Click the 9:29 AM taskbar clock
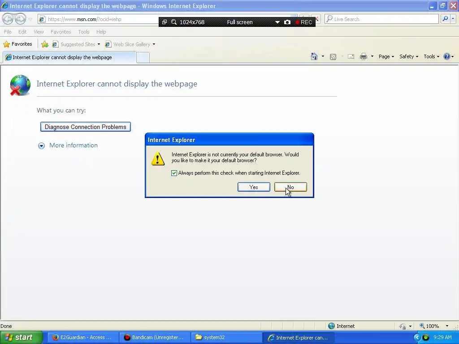The width and height of the screenshot is (459, 344). pos(442,338)
